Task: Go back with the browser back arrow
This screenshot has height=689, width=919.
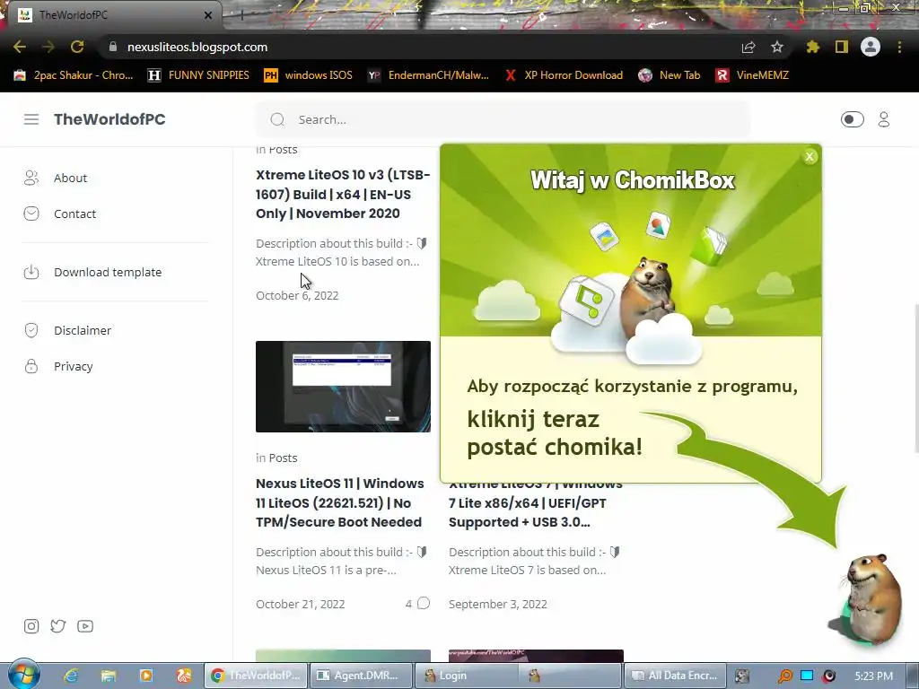Action: [20, 47]
